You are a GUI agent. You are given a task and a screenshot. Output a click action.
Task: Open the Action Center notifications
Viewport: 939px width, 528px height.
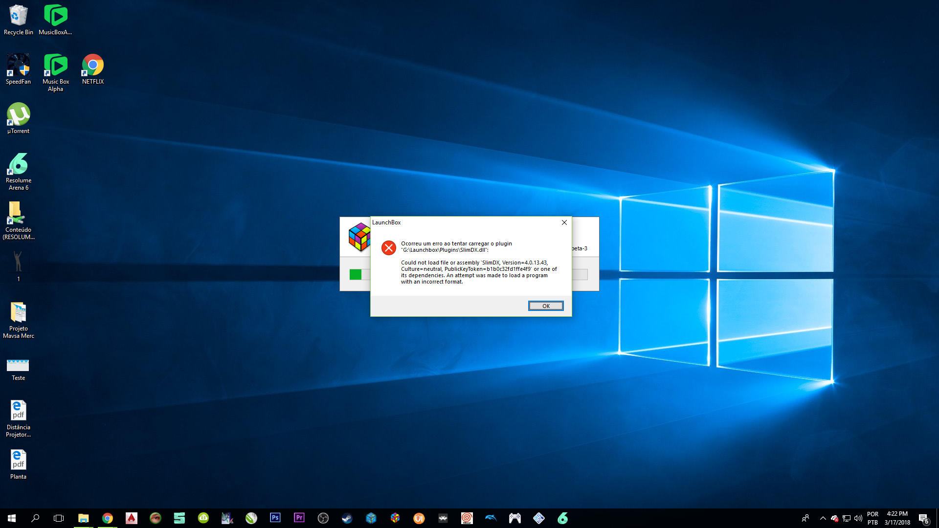pyautogui.click(x=923, y=518)
